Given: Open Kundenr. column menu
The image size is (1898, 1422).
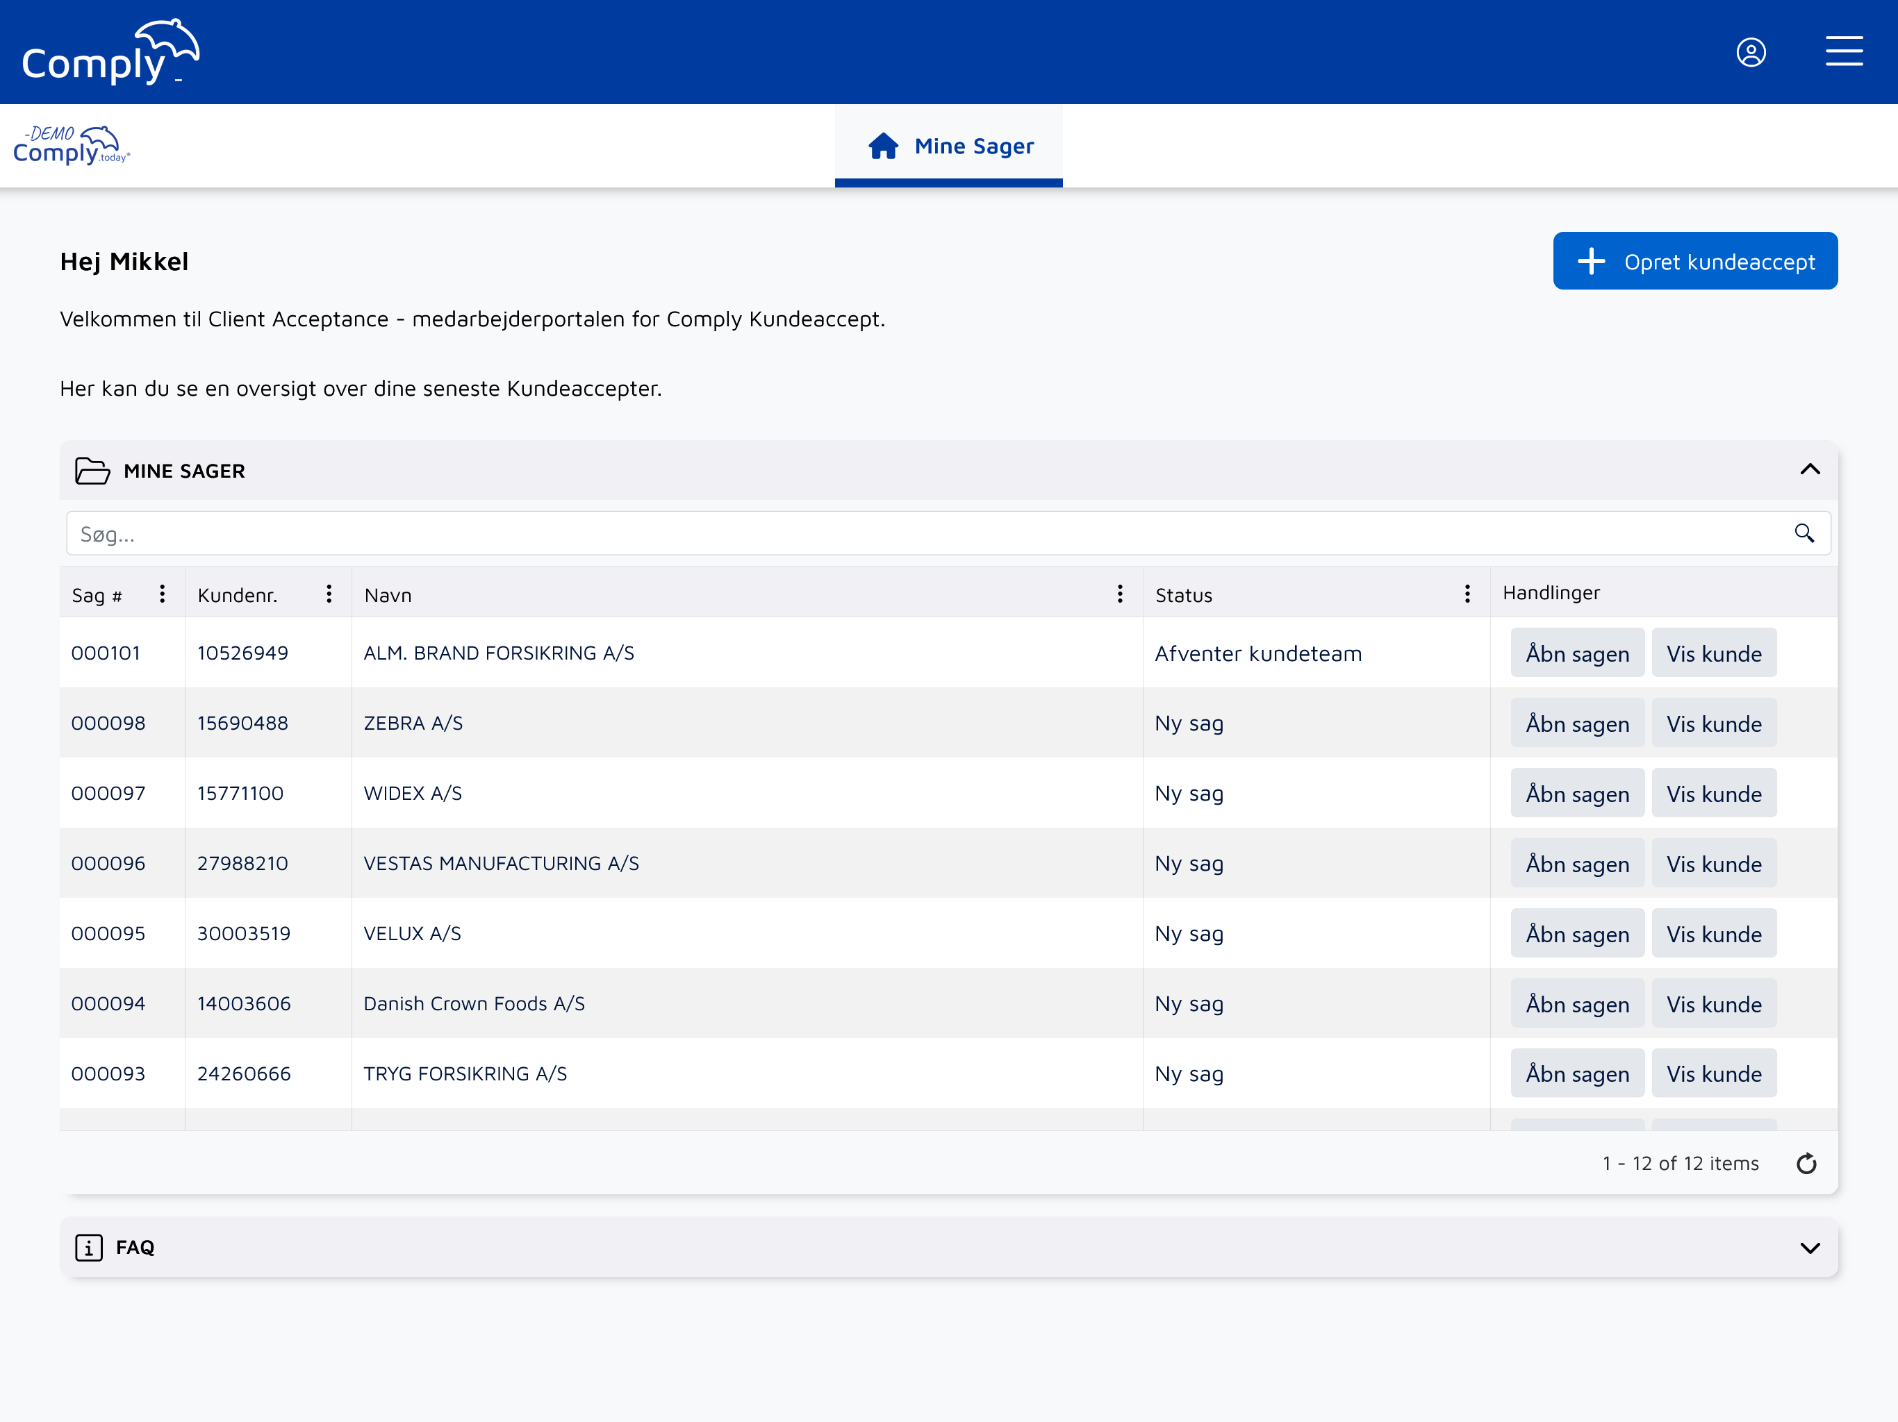Looking at the screenshot, I should tap(329, 594).
